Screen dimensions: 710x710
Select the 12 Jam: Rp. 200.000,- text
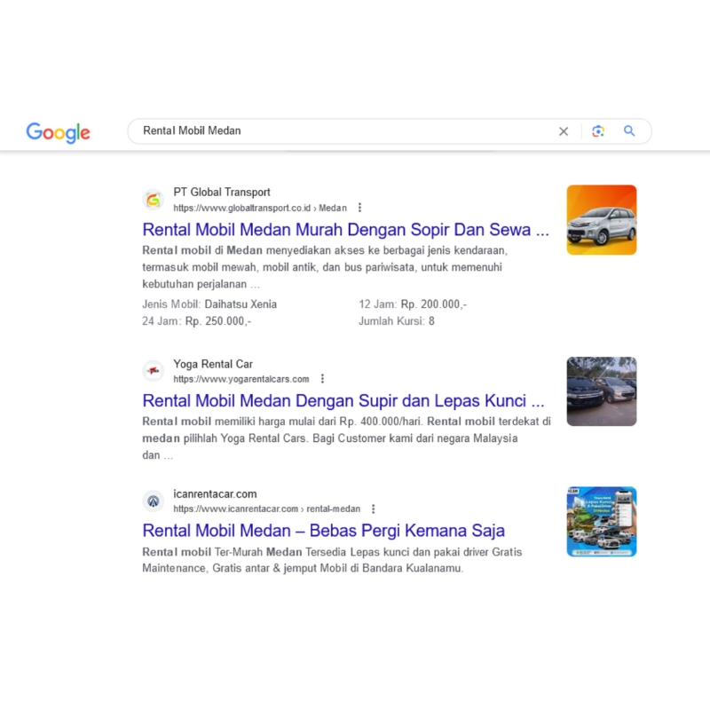click(413, 304)
